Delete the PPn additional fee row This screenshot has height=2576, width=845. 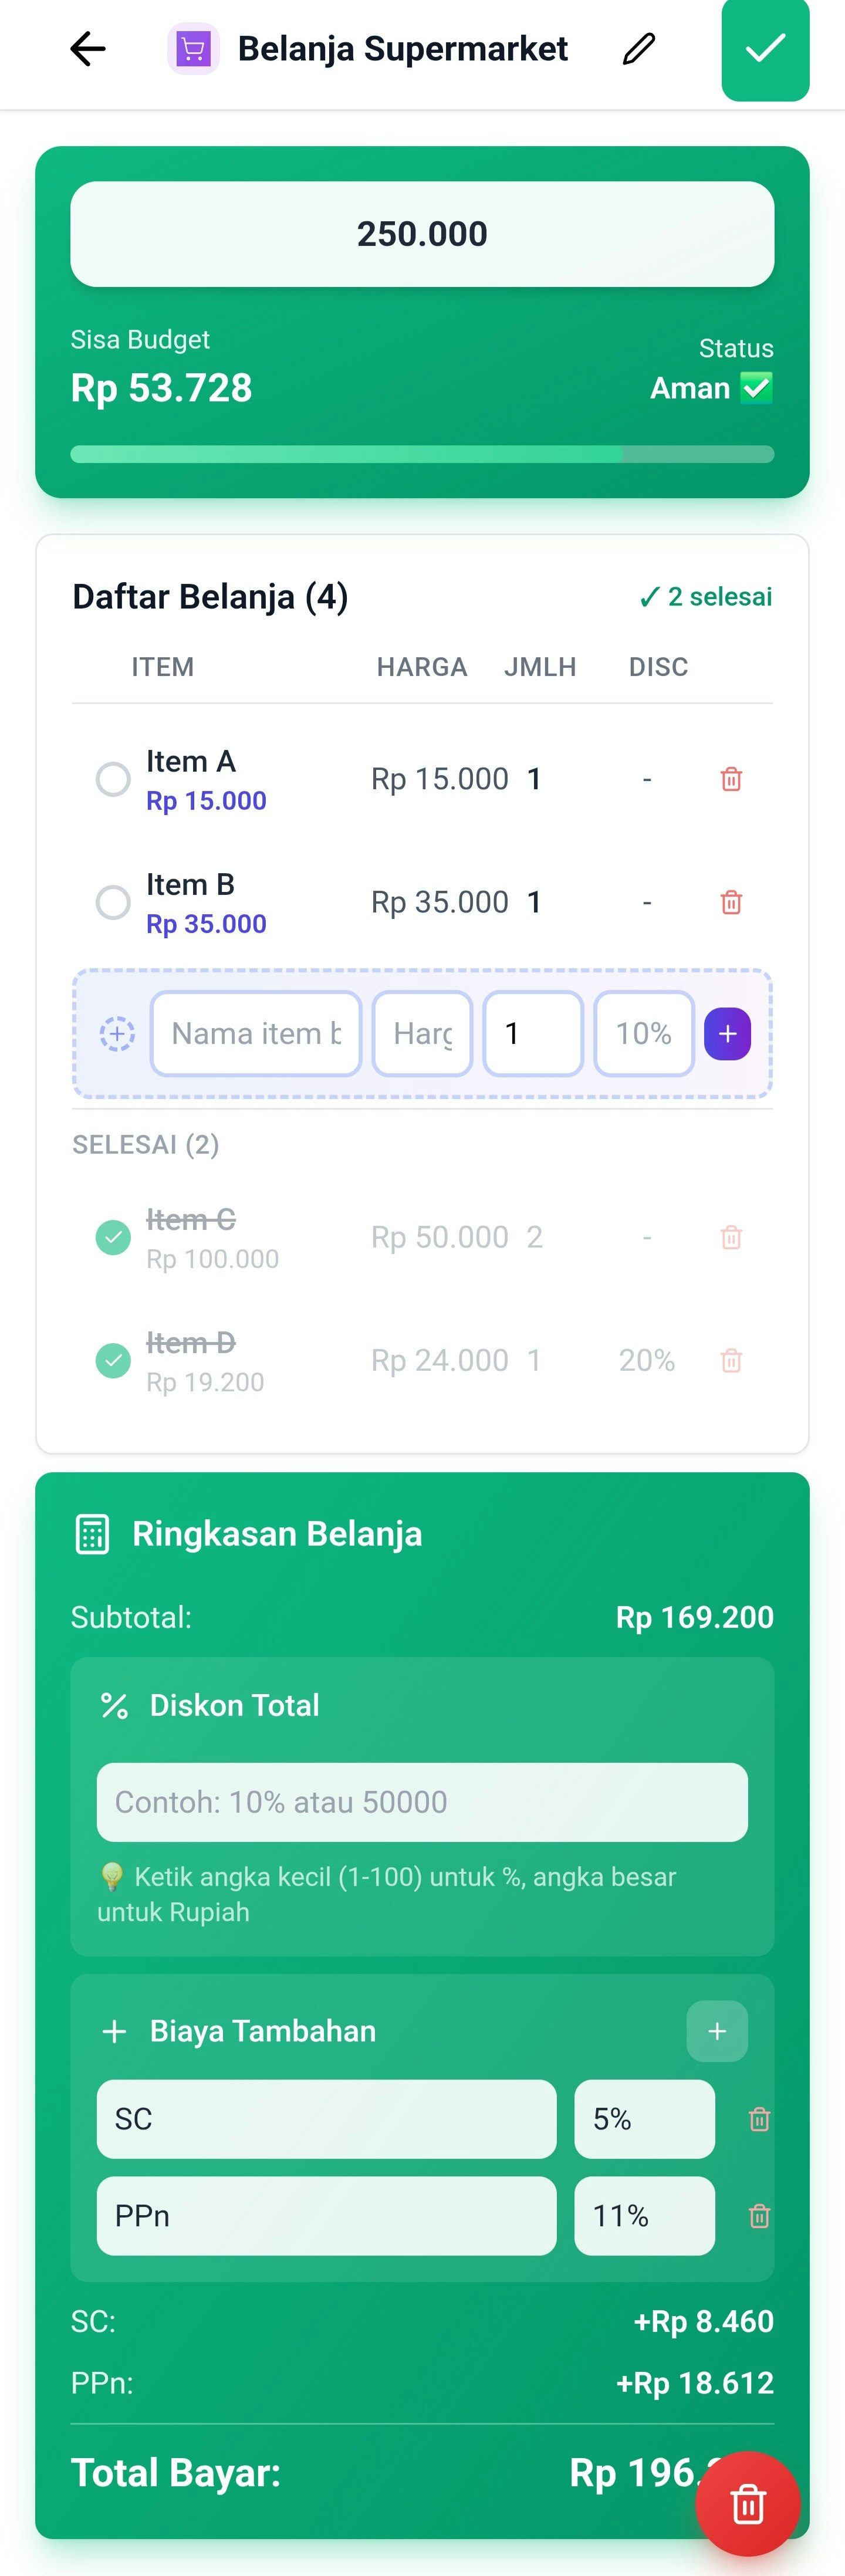point(759,2216)
